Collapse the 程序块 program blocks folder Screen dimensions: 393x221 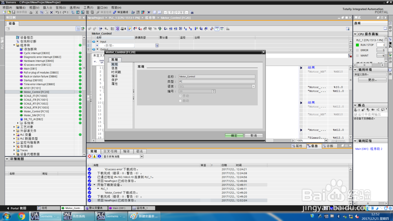[14, 45]
